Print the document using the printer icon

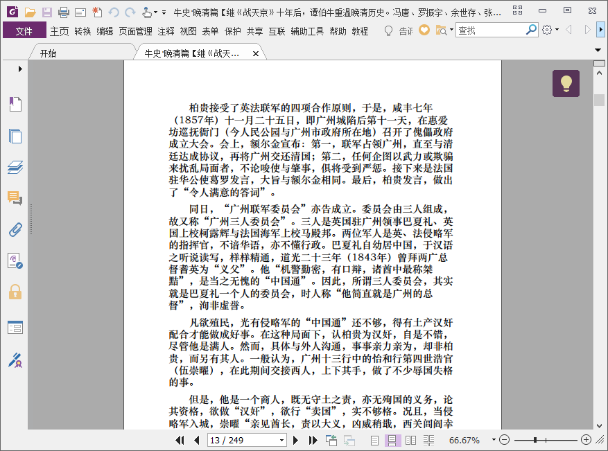64,12
